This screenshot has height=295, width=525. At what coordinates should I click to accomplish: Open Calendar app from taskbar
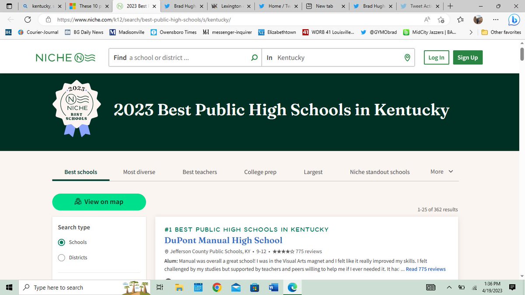198,287
